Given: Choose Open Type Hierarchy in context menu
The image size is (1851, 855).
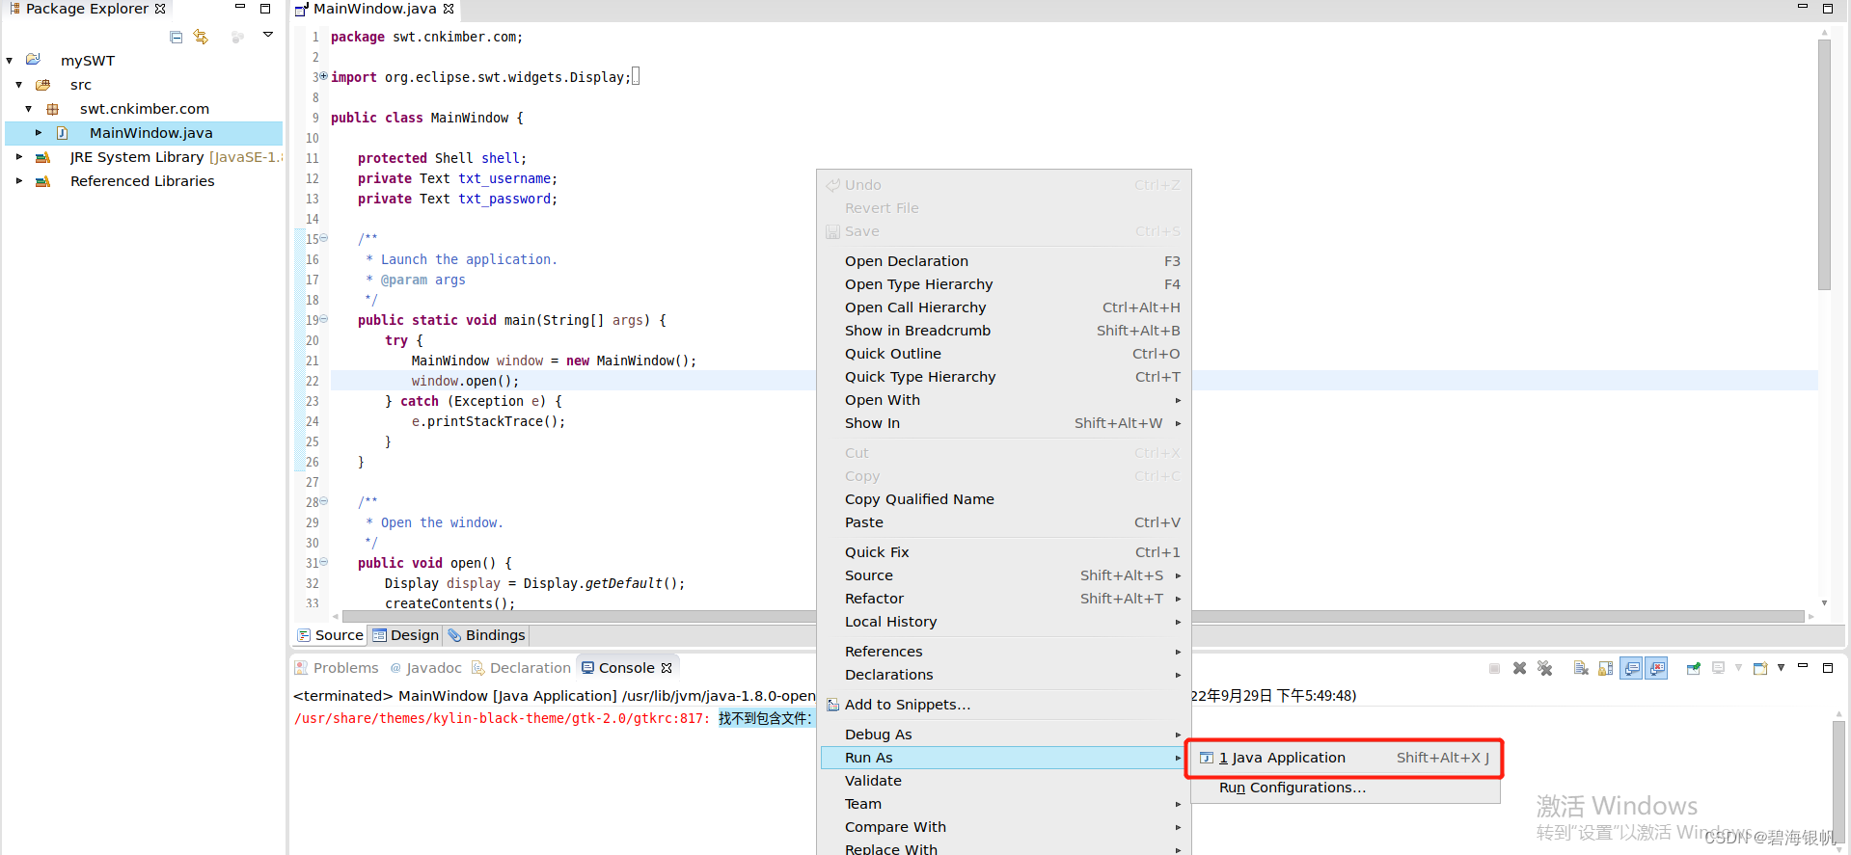Looking at the screenshot, I should (x=1004, y=284).
